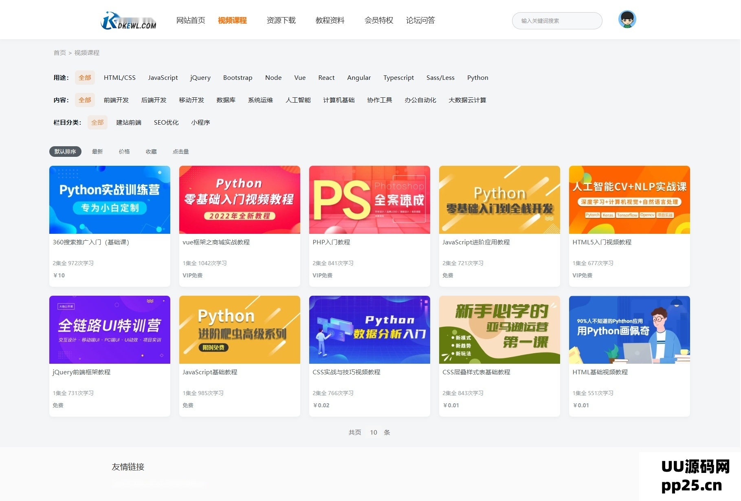This screenshot has height=501, width=741.
Task: Open the 用Python画佩奇 course thumbnail
Action: pyautogui.click(x=629, y=330)
